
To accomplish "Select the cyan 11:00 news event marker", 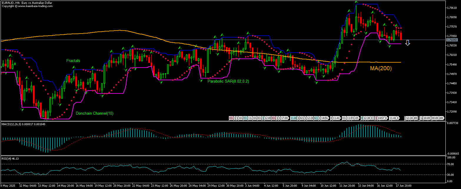I will 293,118.
